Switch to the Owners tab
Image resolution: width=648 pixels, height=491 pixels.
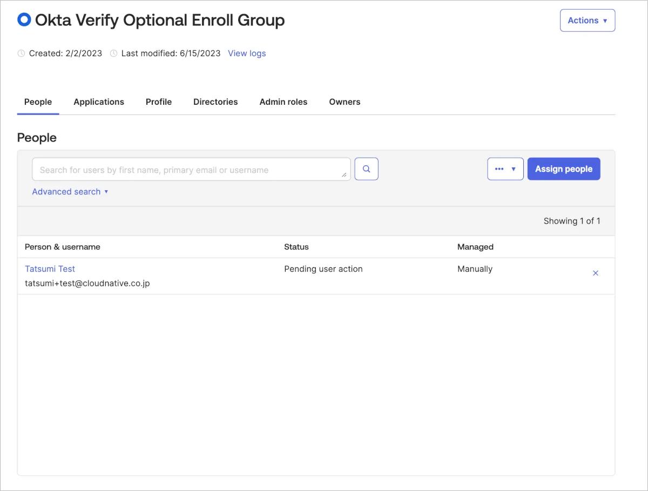(x=345, y=102)
